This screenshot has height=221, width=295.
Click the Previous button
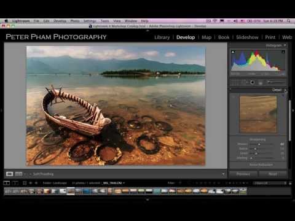[243, 174]
